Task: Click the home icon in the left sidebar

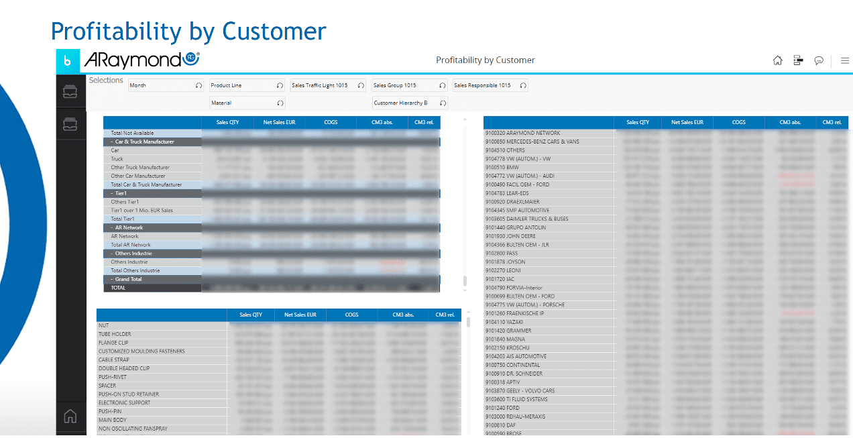Action: tap(70, 416)
